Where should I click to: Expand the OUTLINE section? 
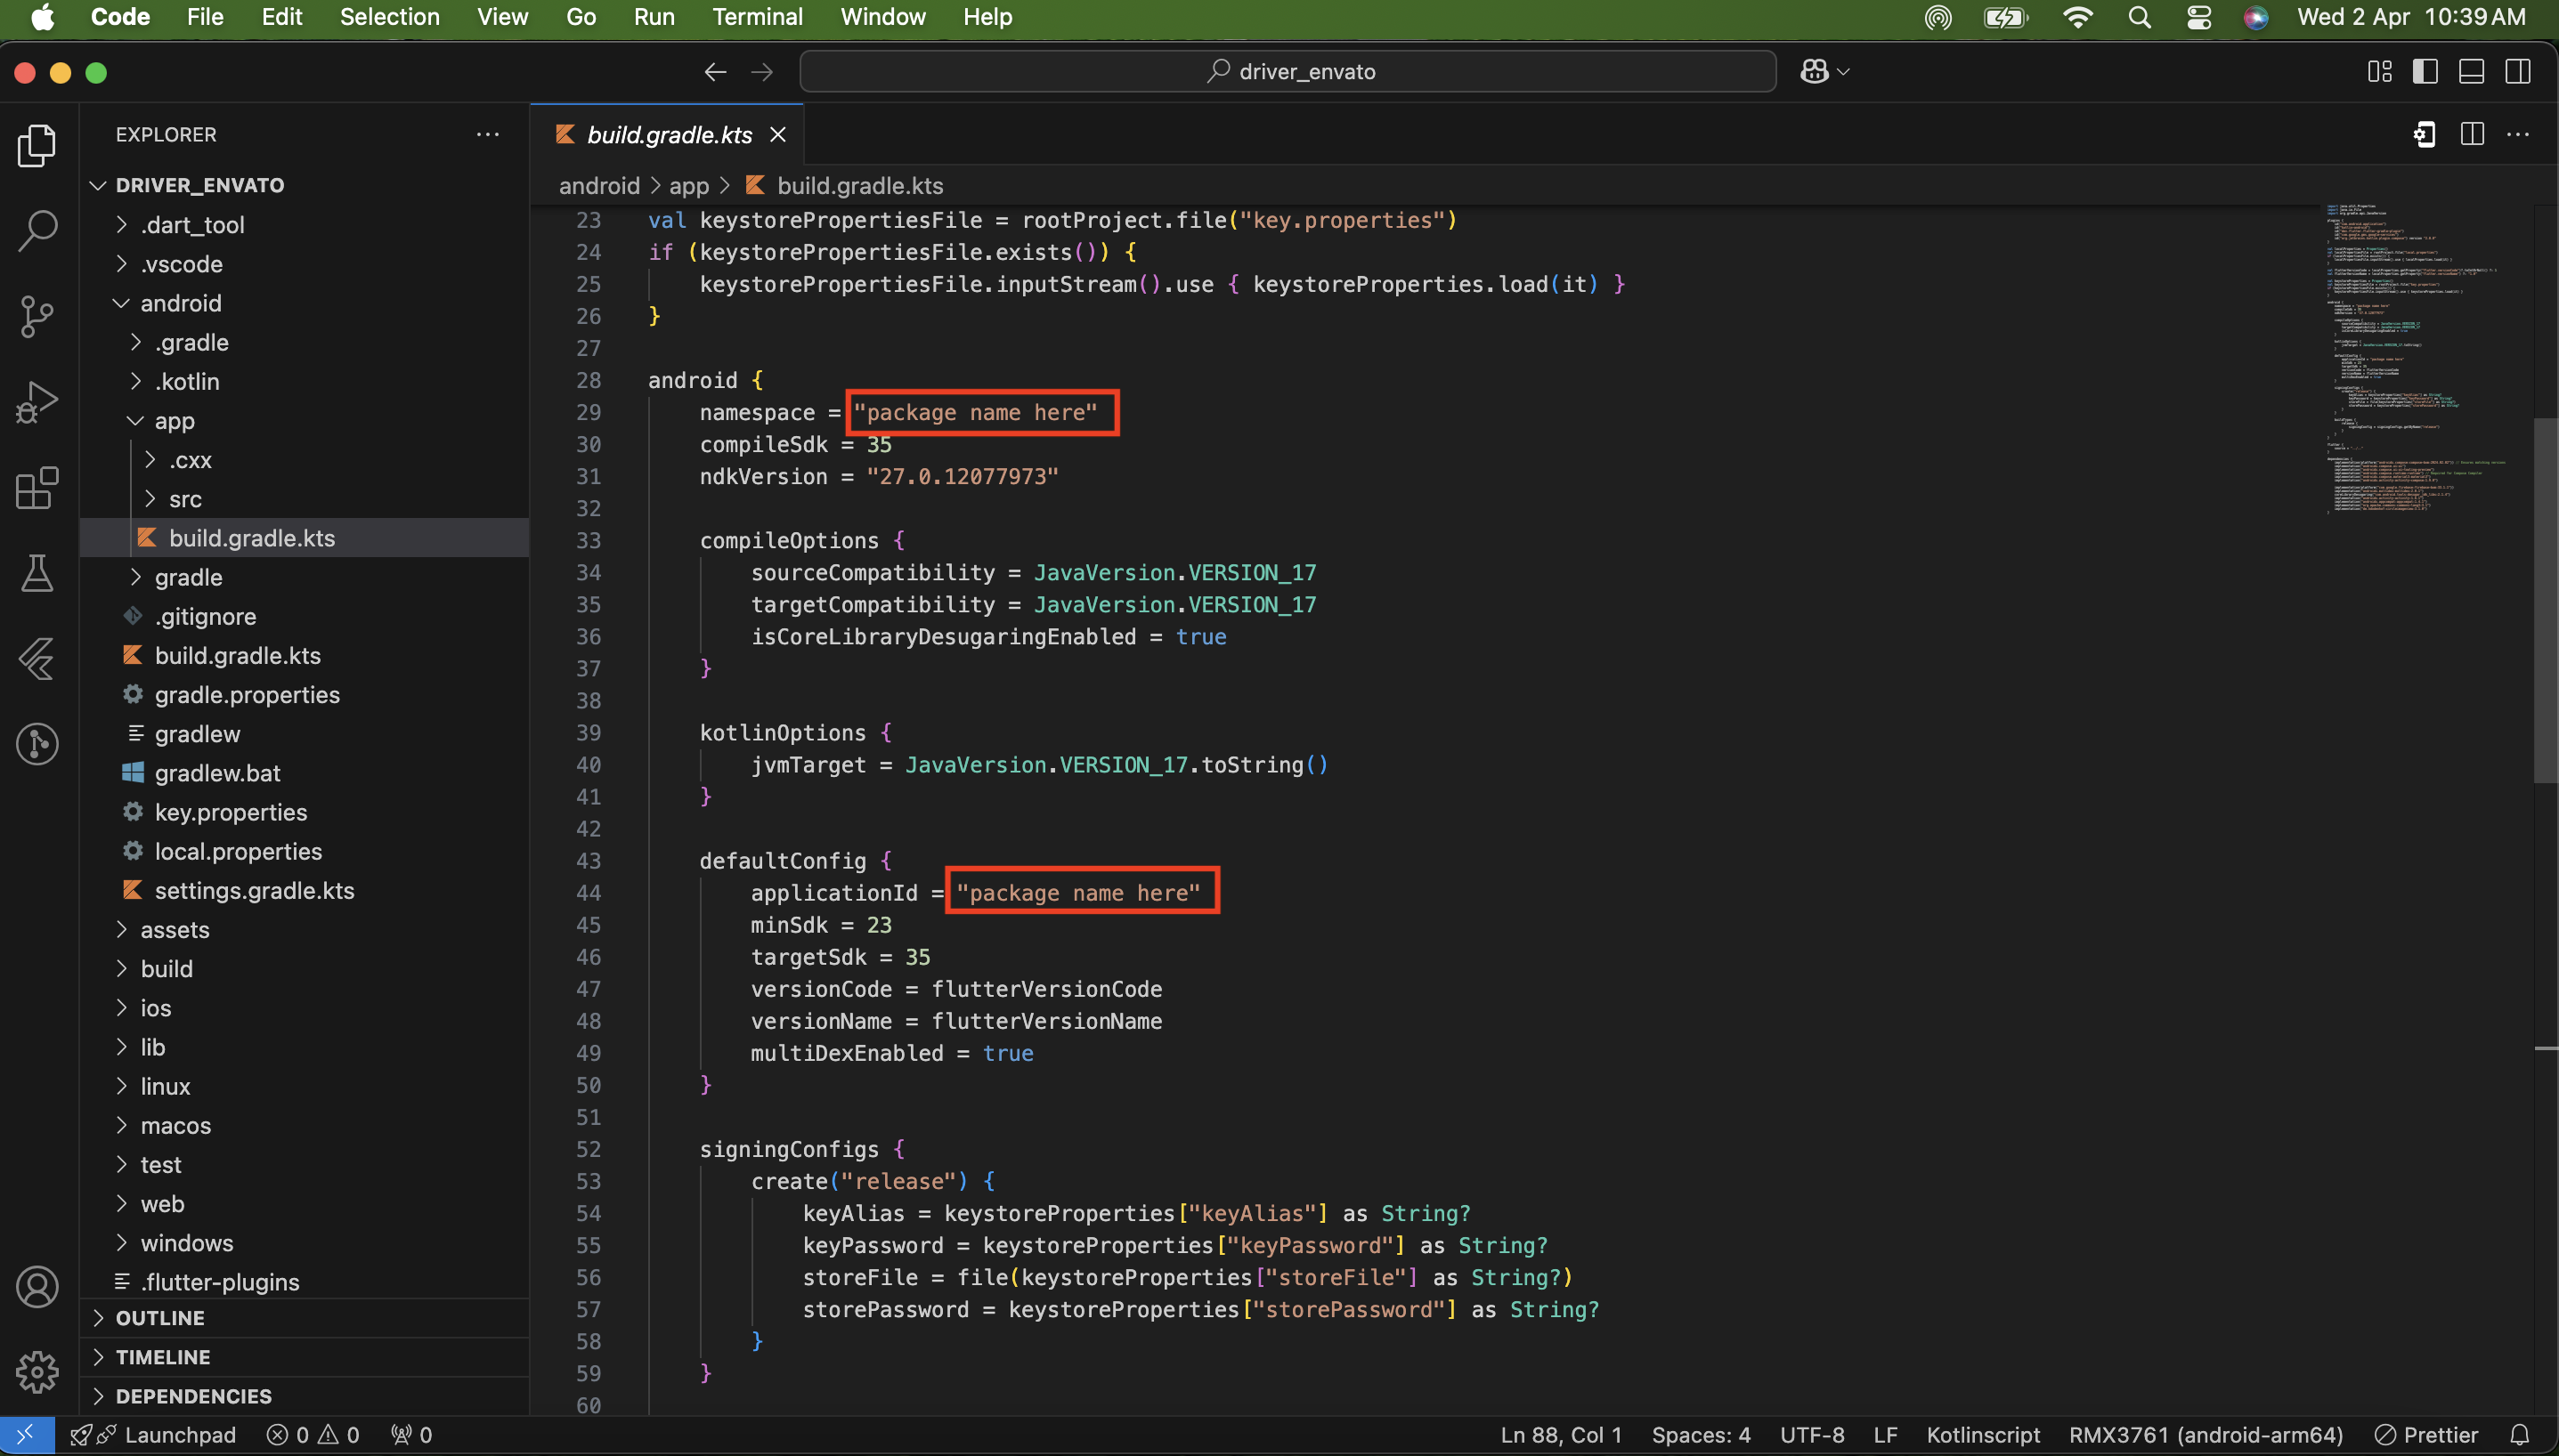coord(160,1318)
